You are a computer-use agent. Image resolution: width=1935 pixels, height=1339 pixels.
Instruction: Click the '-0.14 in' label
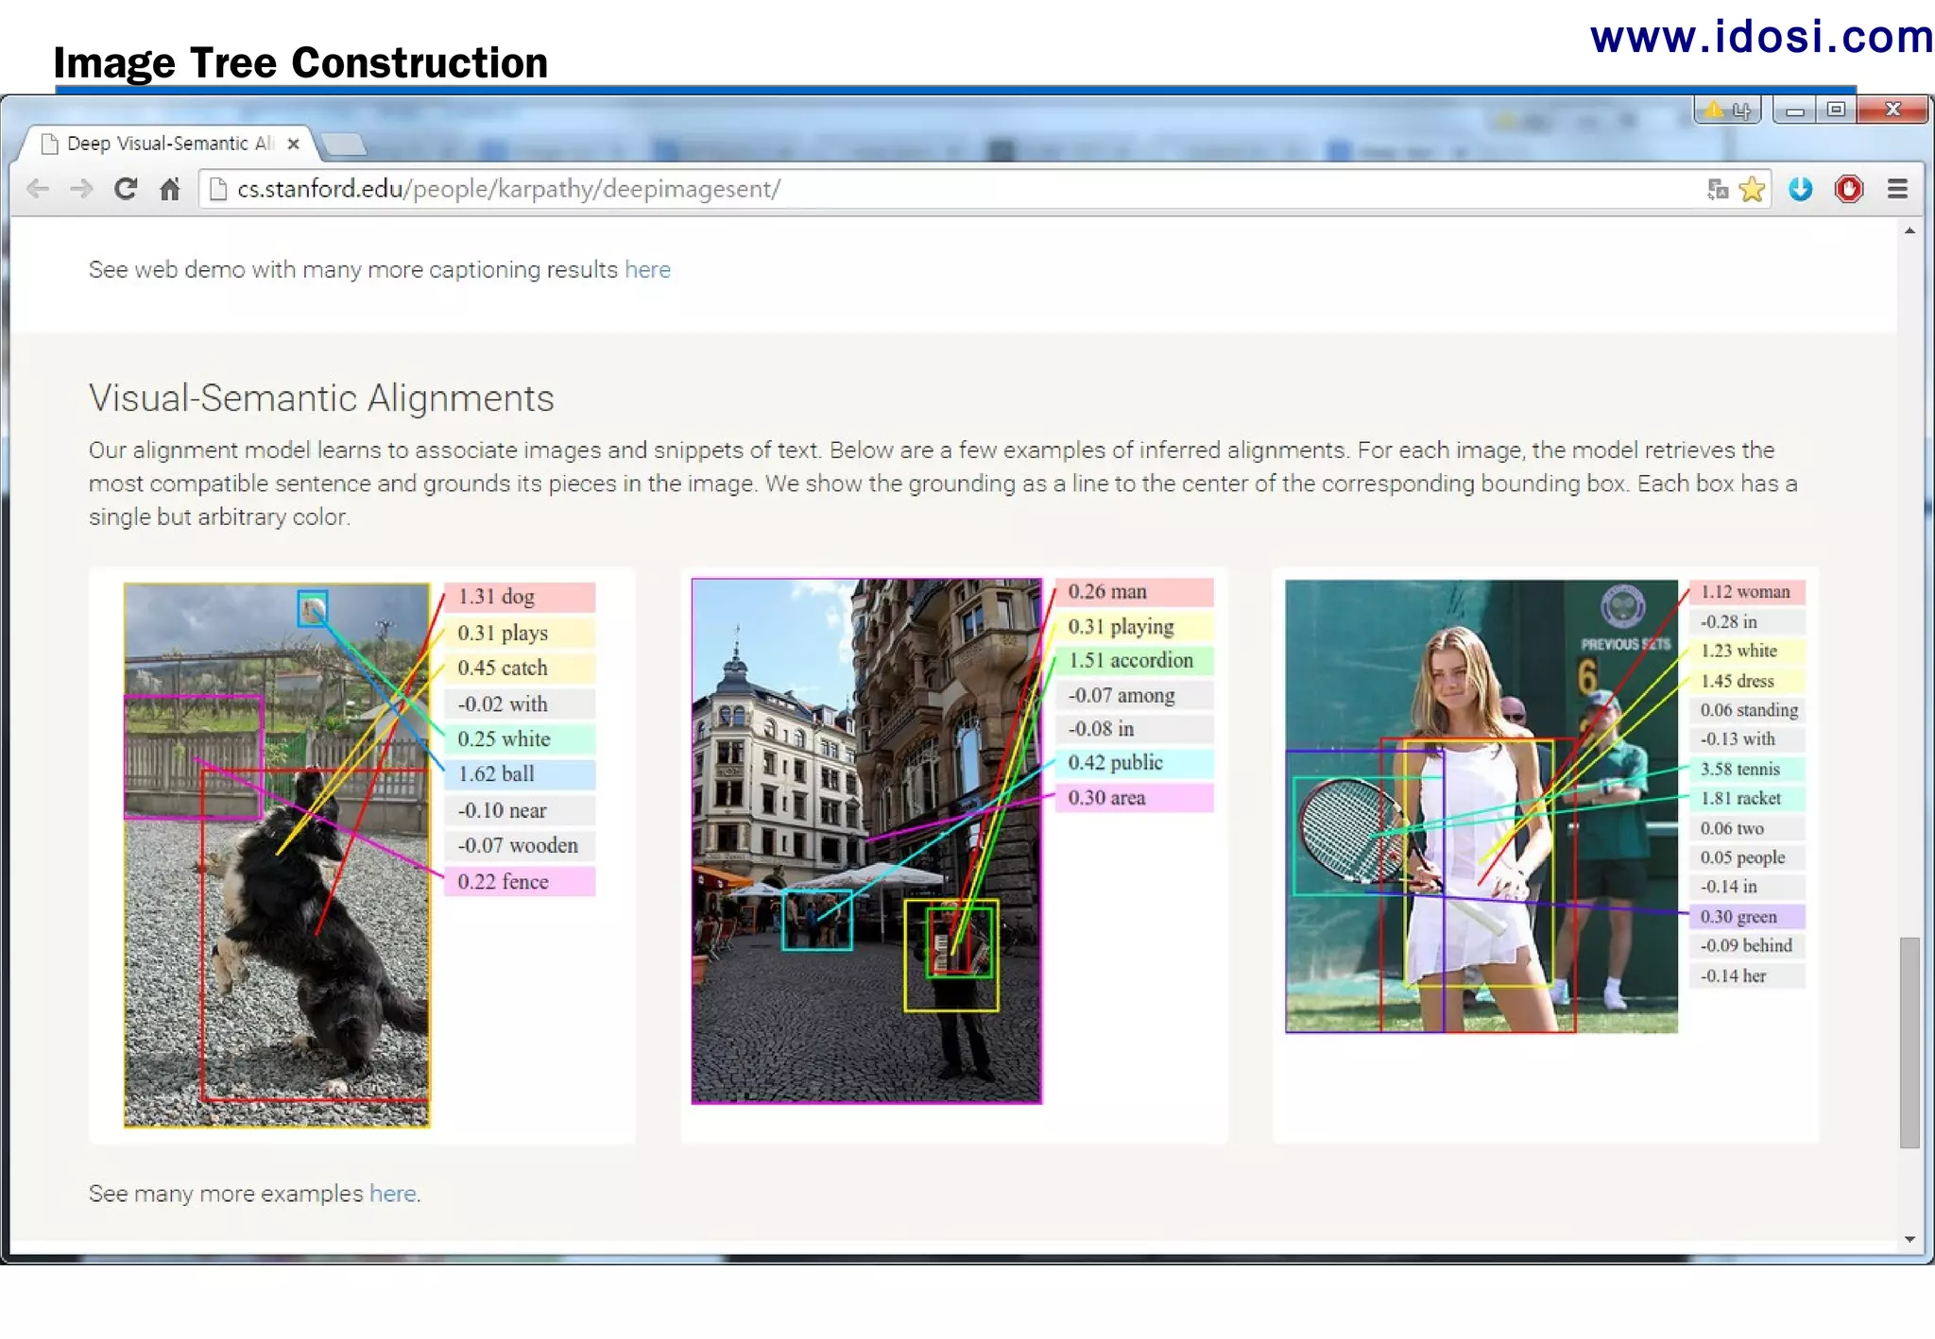pos(1747,887)
